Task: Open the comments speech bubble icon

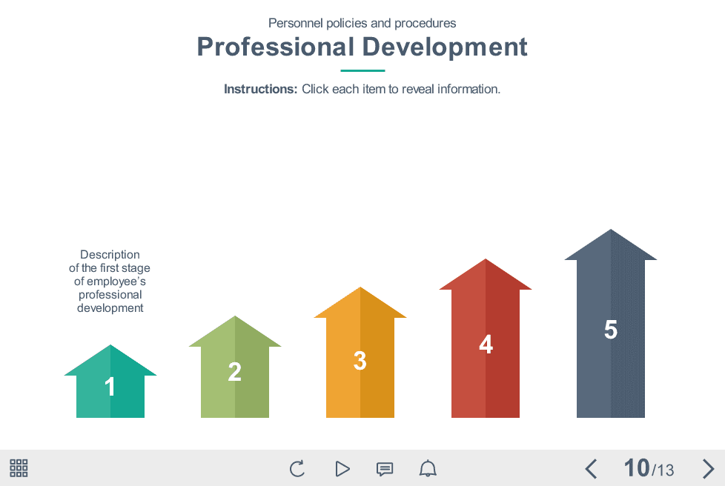Action: click(384, 468)
